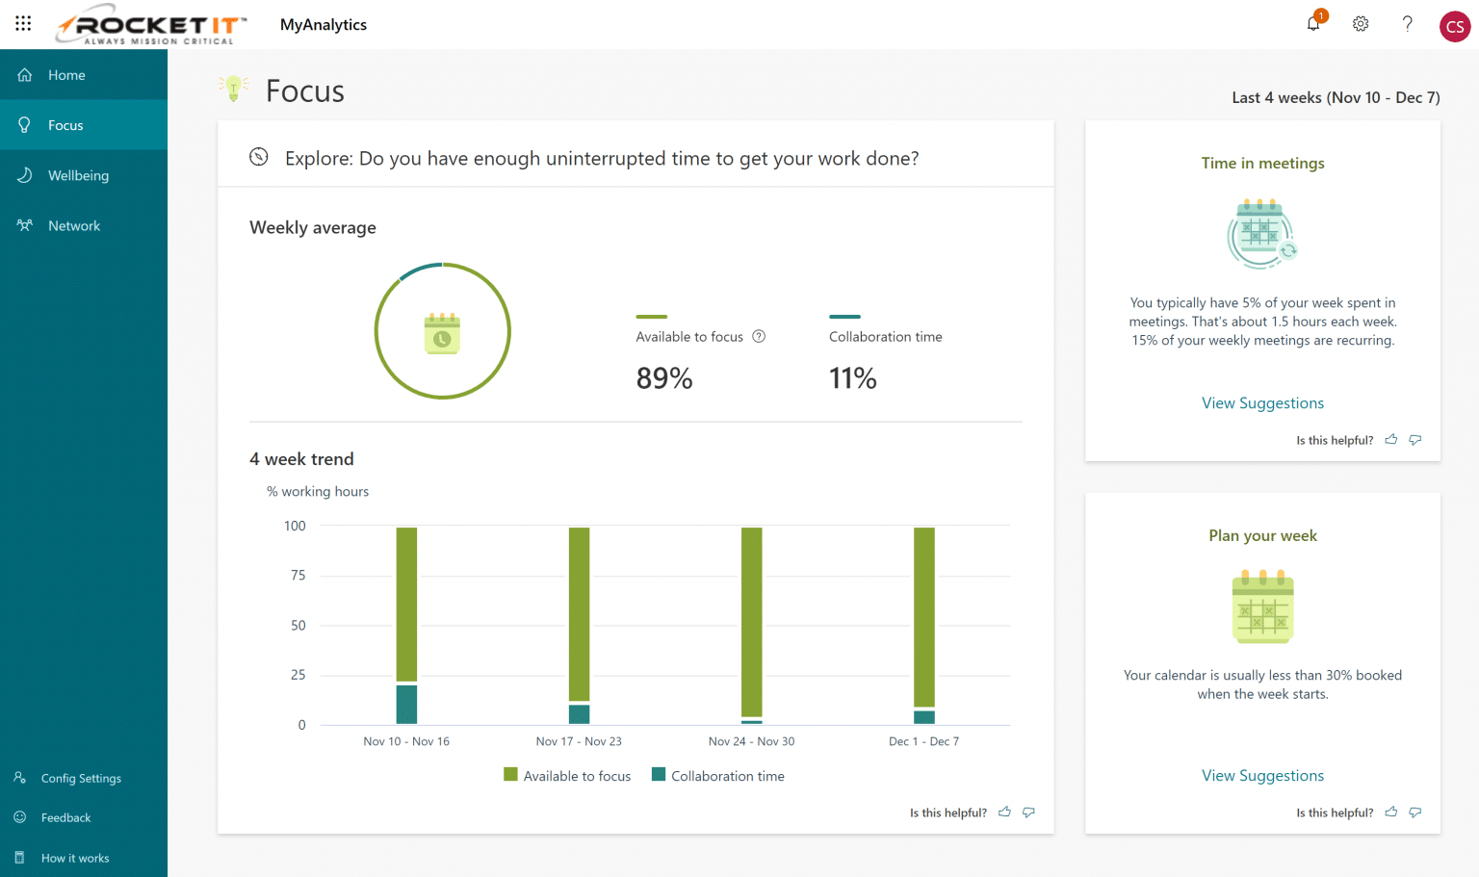Mark the Plan your week card helpful
Screen dimensions: 1479x877
1390,812
